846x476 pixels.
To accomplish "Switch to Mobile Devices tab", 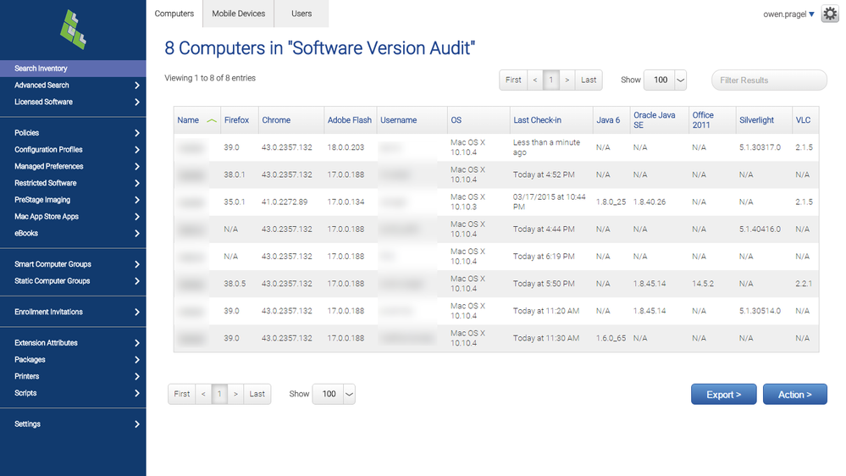I will click(239, 14).
